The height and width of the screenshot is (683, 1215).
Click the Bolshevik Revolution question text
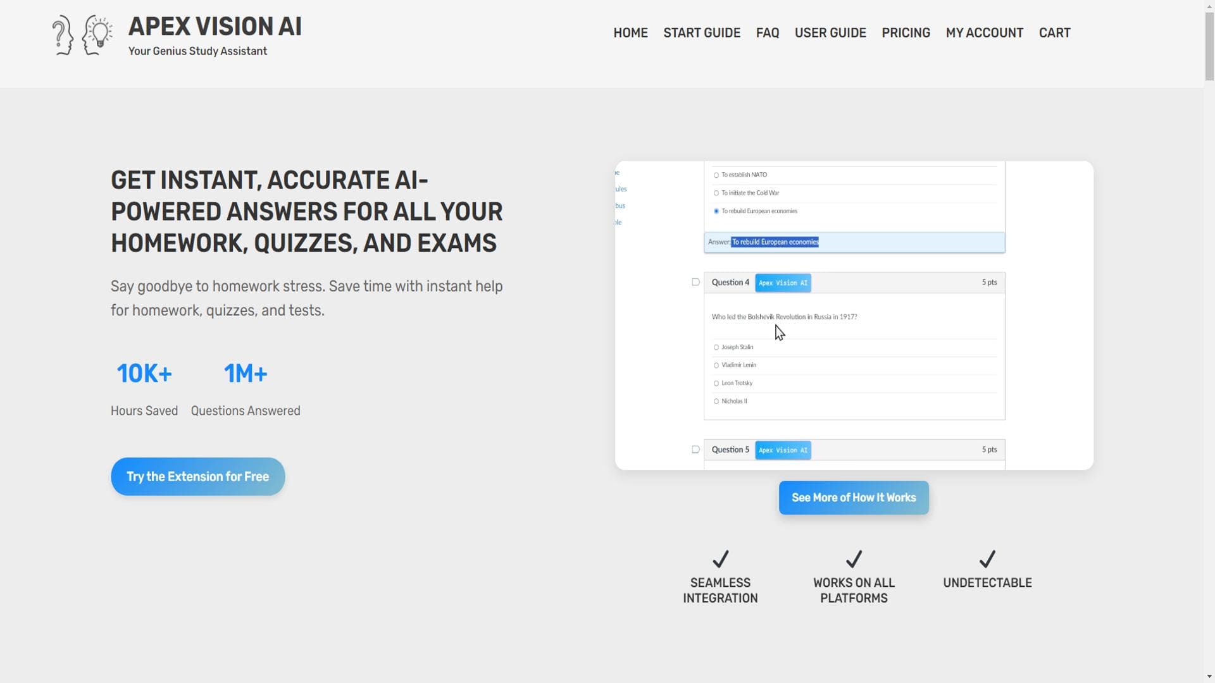click(784, 317)
